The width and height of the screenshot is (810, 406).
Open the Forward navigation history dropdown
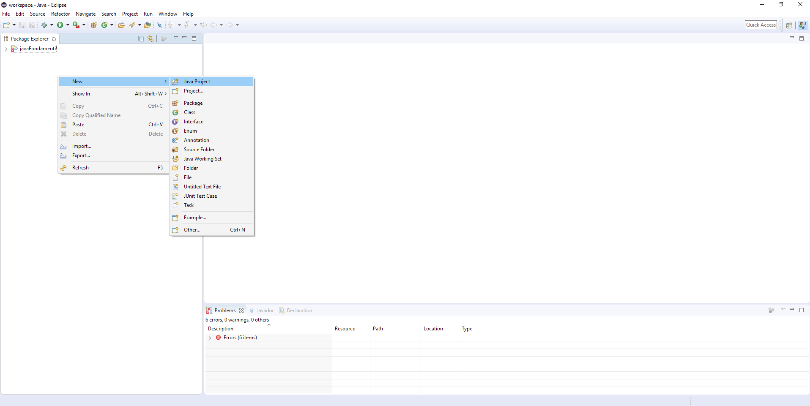point(237,25)
